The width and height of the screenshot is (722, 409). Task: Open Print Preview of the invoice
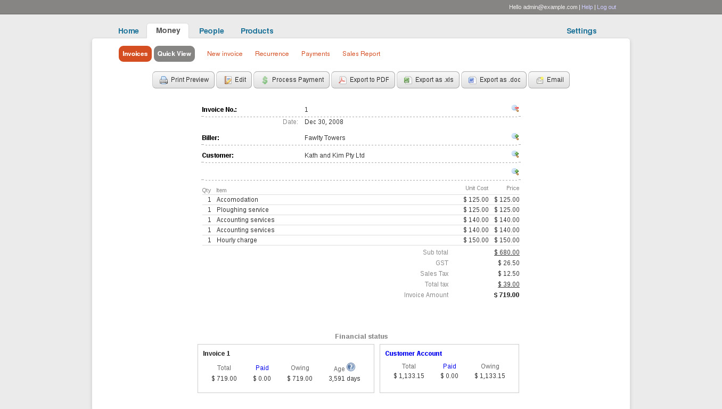coord(183,80)
